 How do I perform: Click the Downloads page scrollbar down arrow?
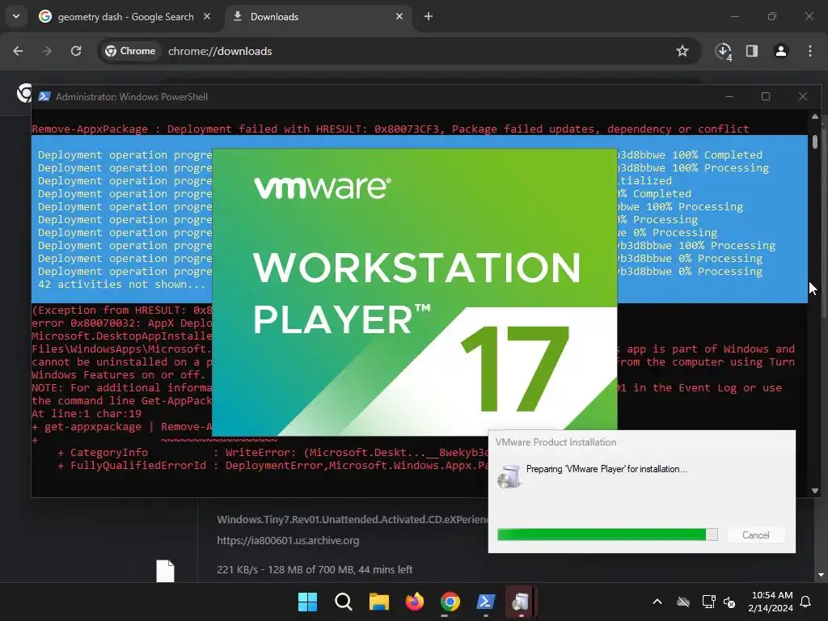pyautogui.click(x=822, y=575)
